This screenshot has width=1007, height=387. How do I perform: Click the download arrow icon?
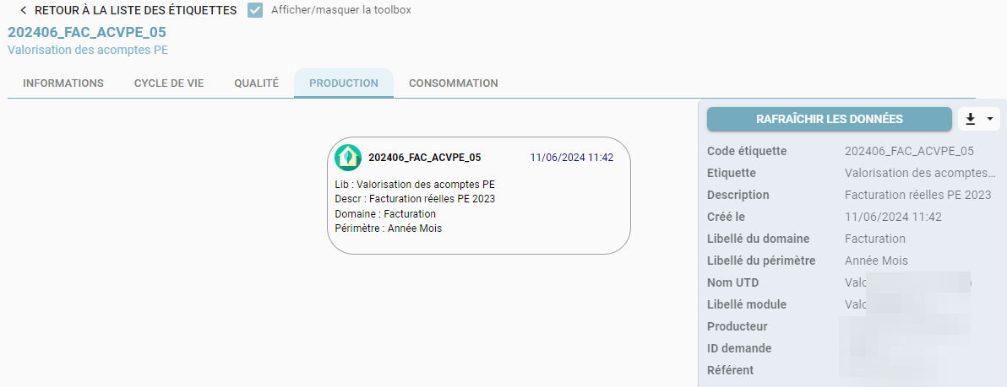click(971, 119)
